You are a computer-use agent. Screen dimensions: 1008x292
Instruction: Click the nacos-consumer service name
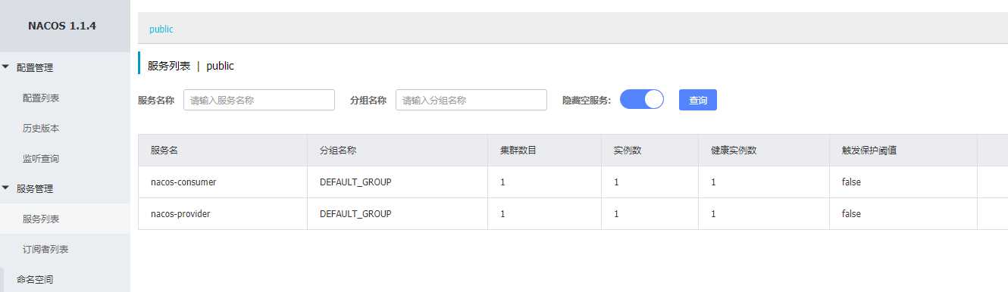pos(183,182)
